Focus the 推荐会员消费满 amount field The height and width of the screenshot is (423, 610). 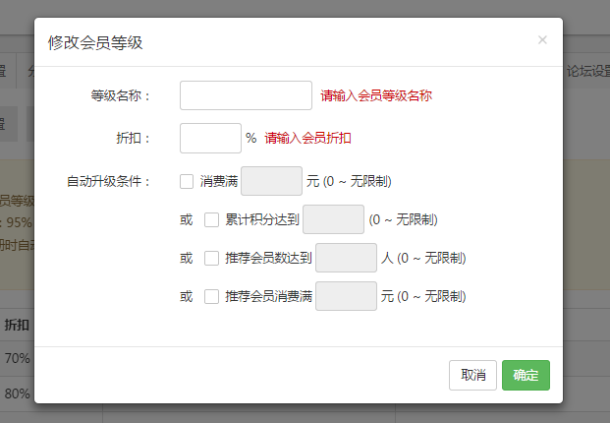tap(347, 296)
